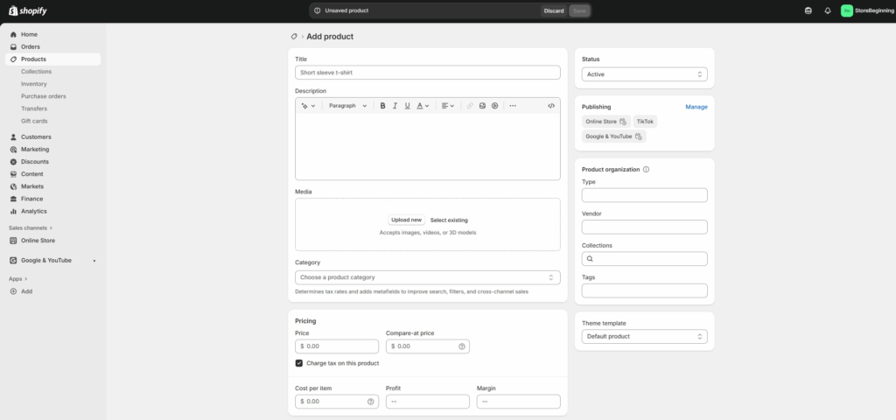Image resolution: width=896 pixels, height=420 pixels.
Task: Open text color picker in editor
Action: 423,106
